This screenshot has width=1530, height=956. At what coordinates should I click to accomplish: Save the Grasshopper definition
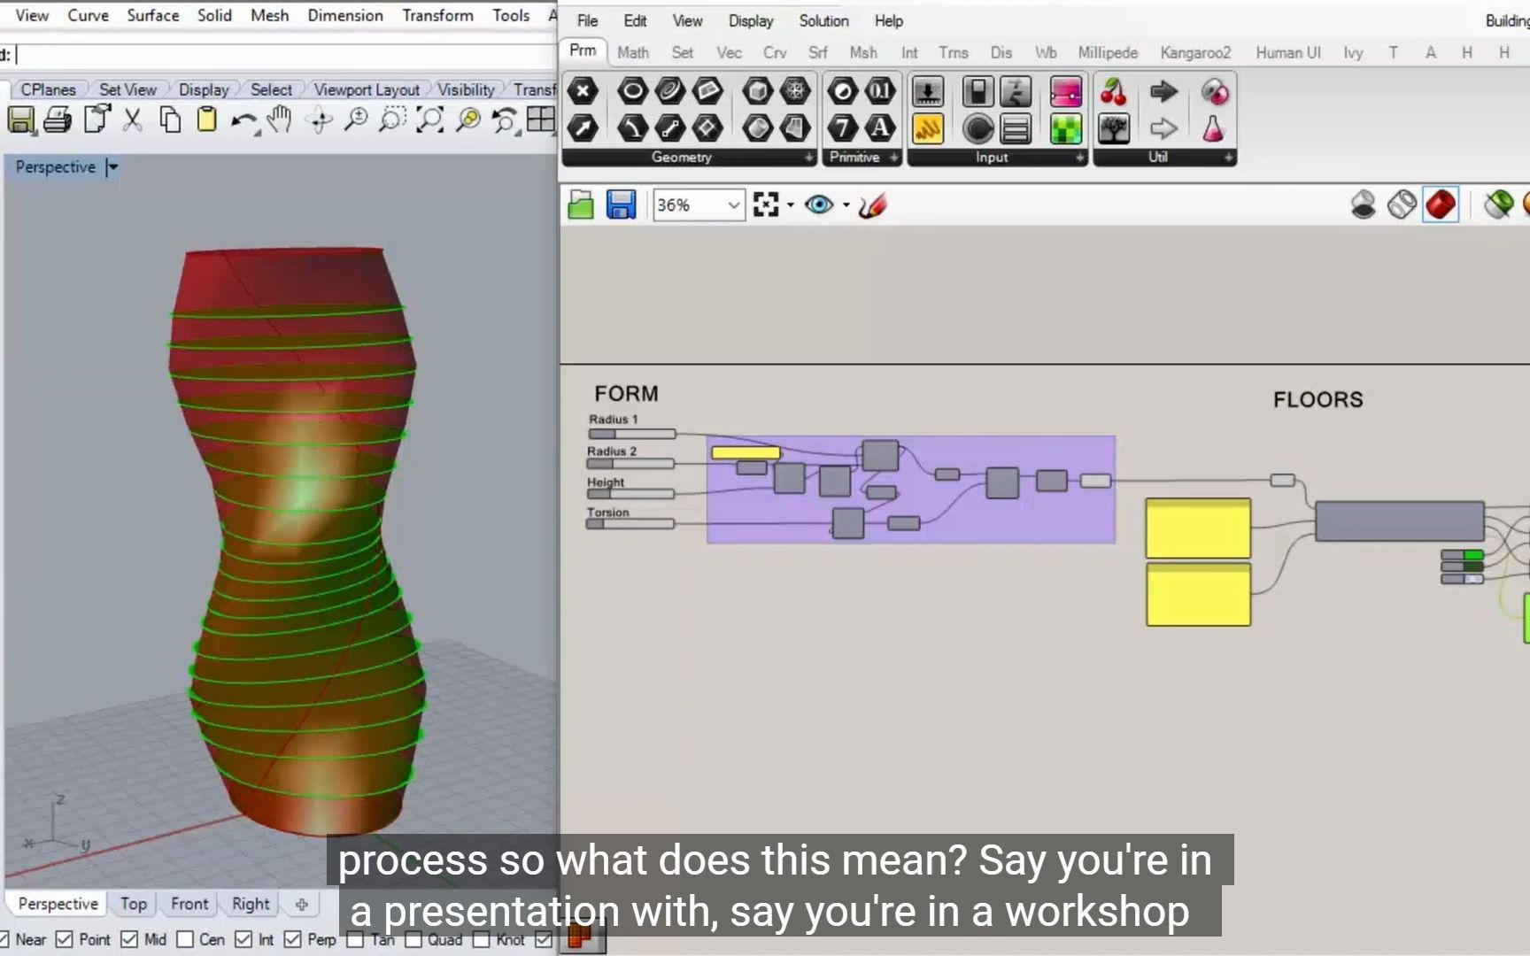point(621,204)
